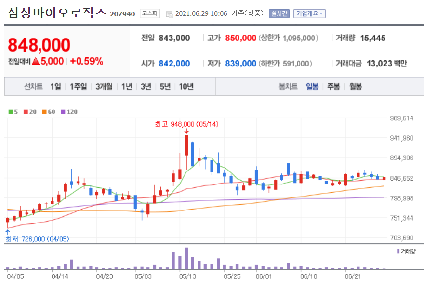Click the lower limit 591,000 text
Screen dimensions: 424x289
click(285, 64)
